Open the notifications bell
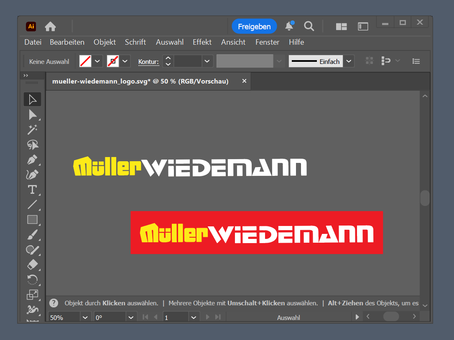 (x=289, y=26)
